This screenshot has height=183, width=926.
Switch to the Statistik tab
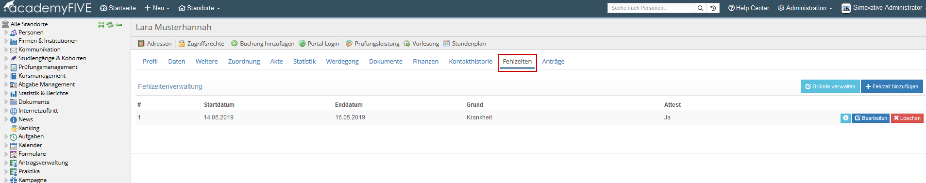(x=304, y=62)
